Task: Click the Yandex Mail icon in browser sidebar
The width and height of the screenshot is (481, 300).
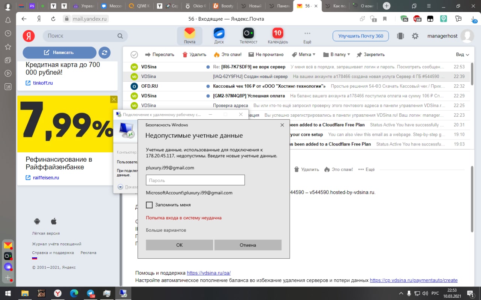Action: click(8, 246)
